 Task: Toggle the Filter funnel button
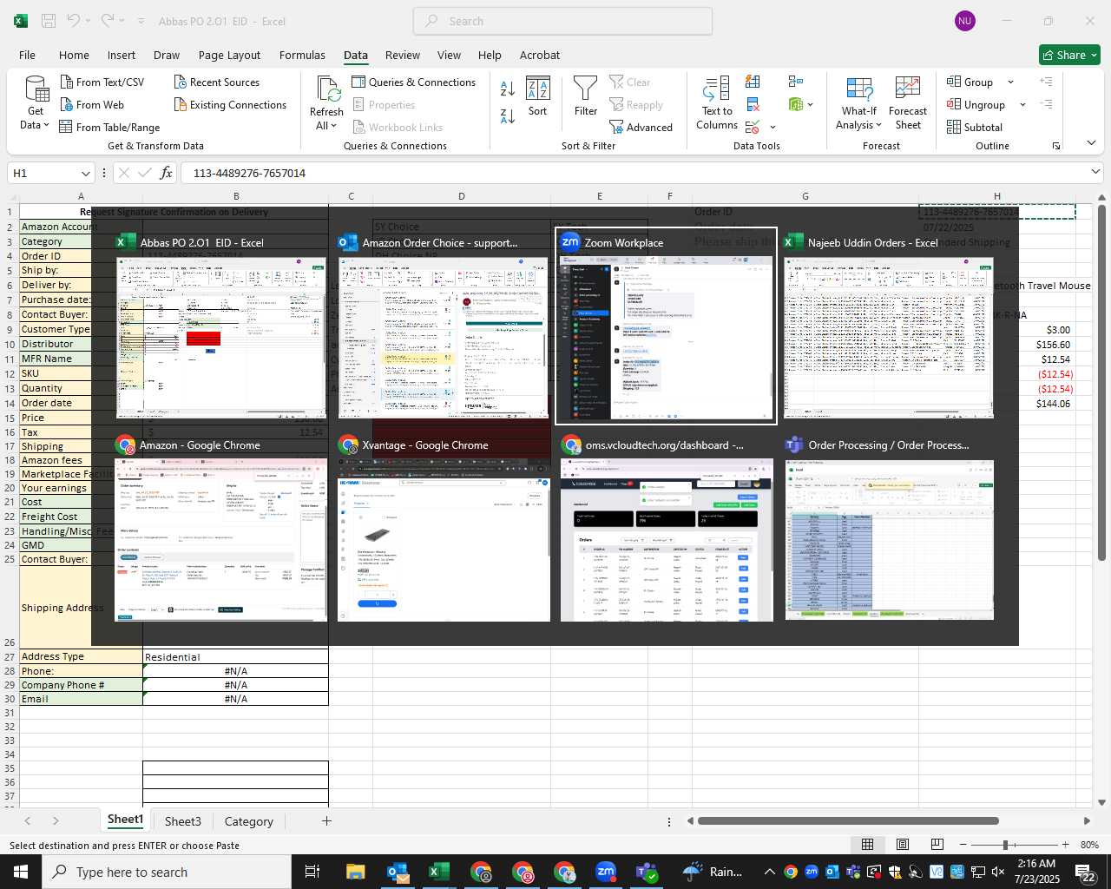[x=586, y=96]
